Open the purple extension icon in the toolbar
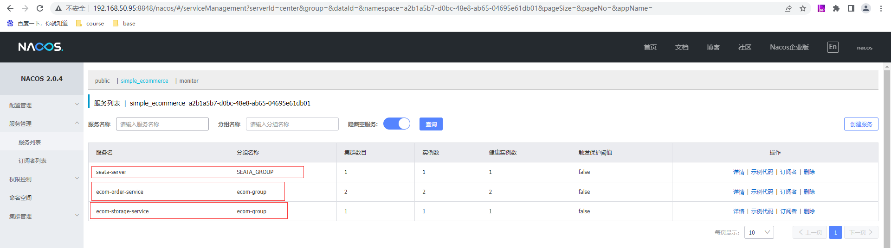This screenshot has width=891, height=248. pos(821,8)
